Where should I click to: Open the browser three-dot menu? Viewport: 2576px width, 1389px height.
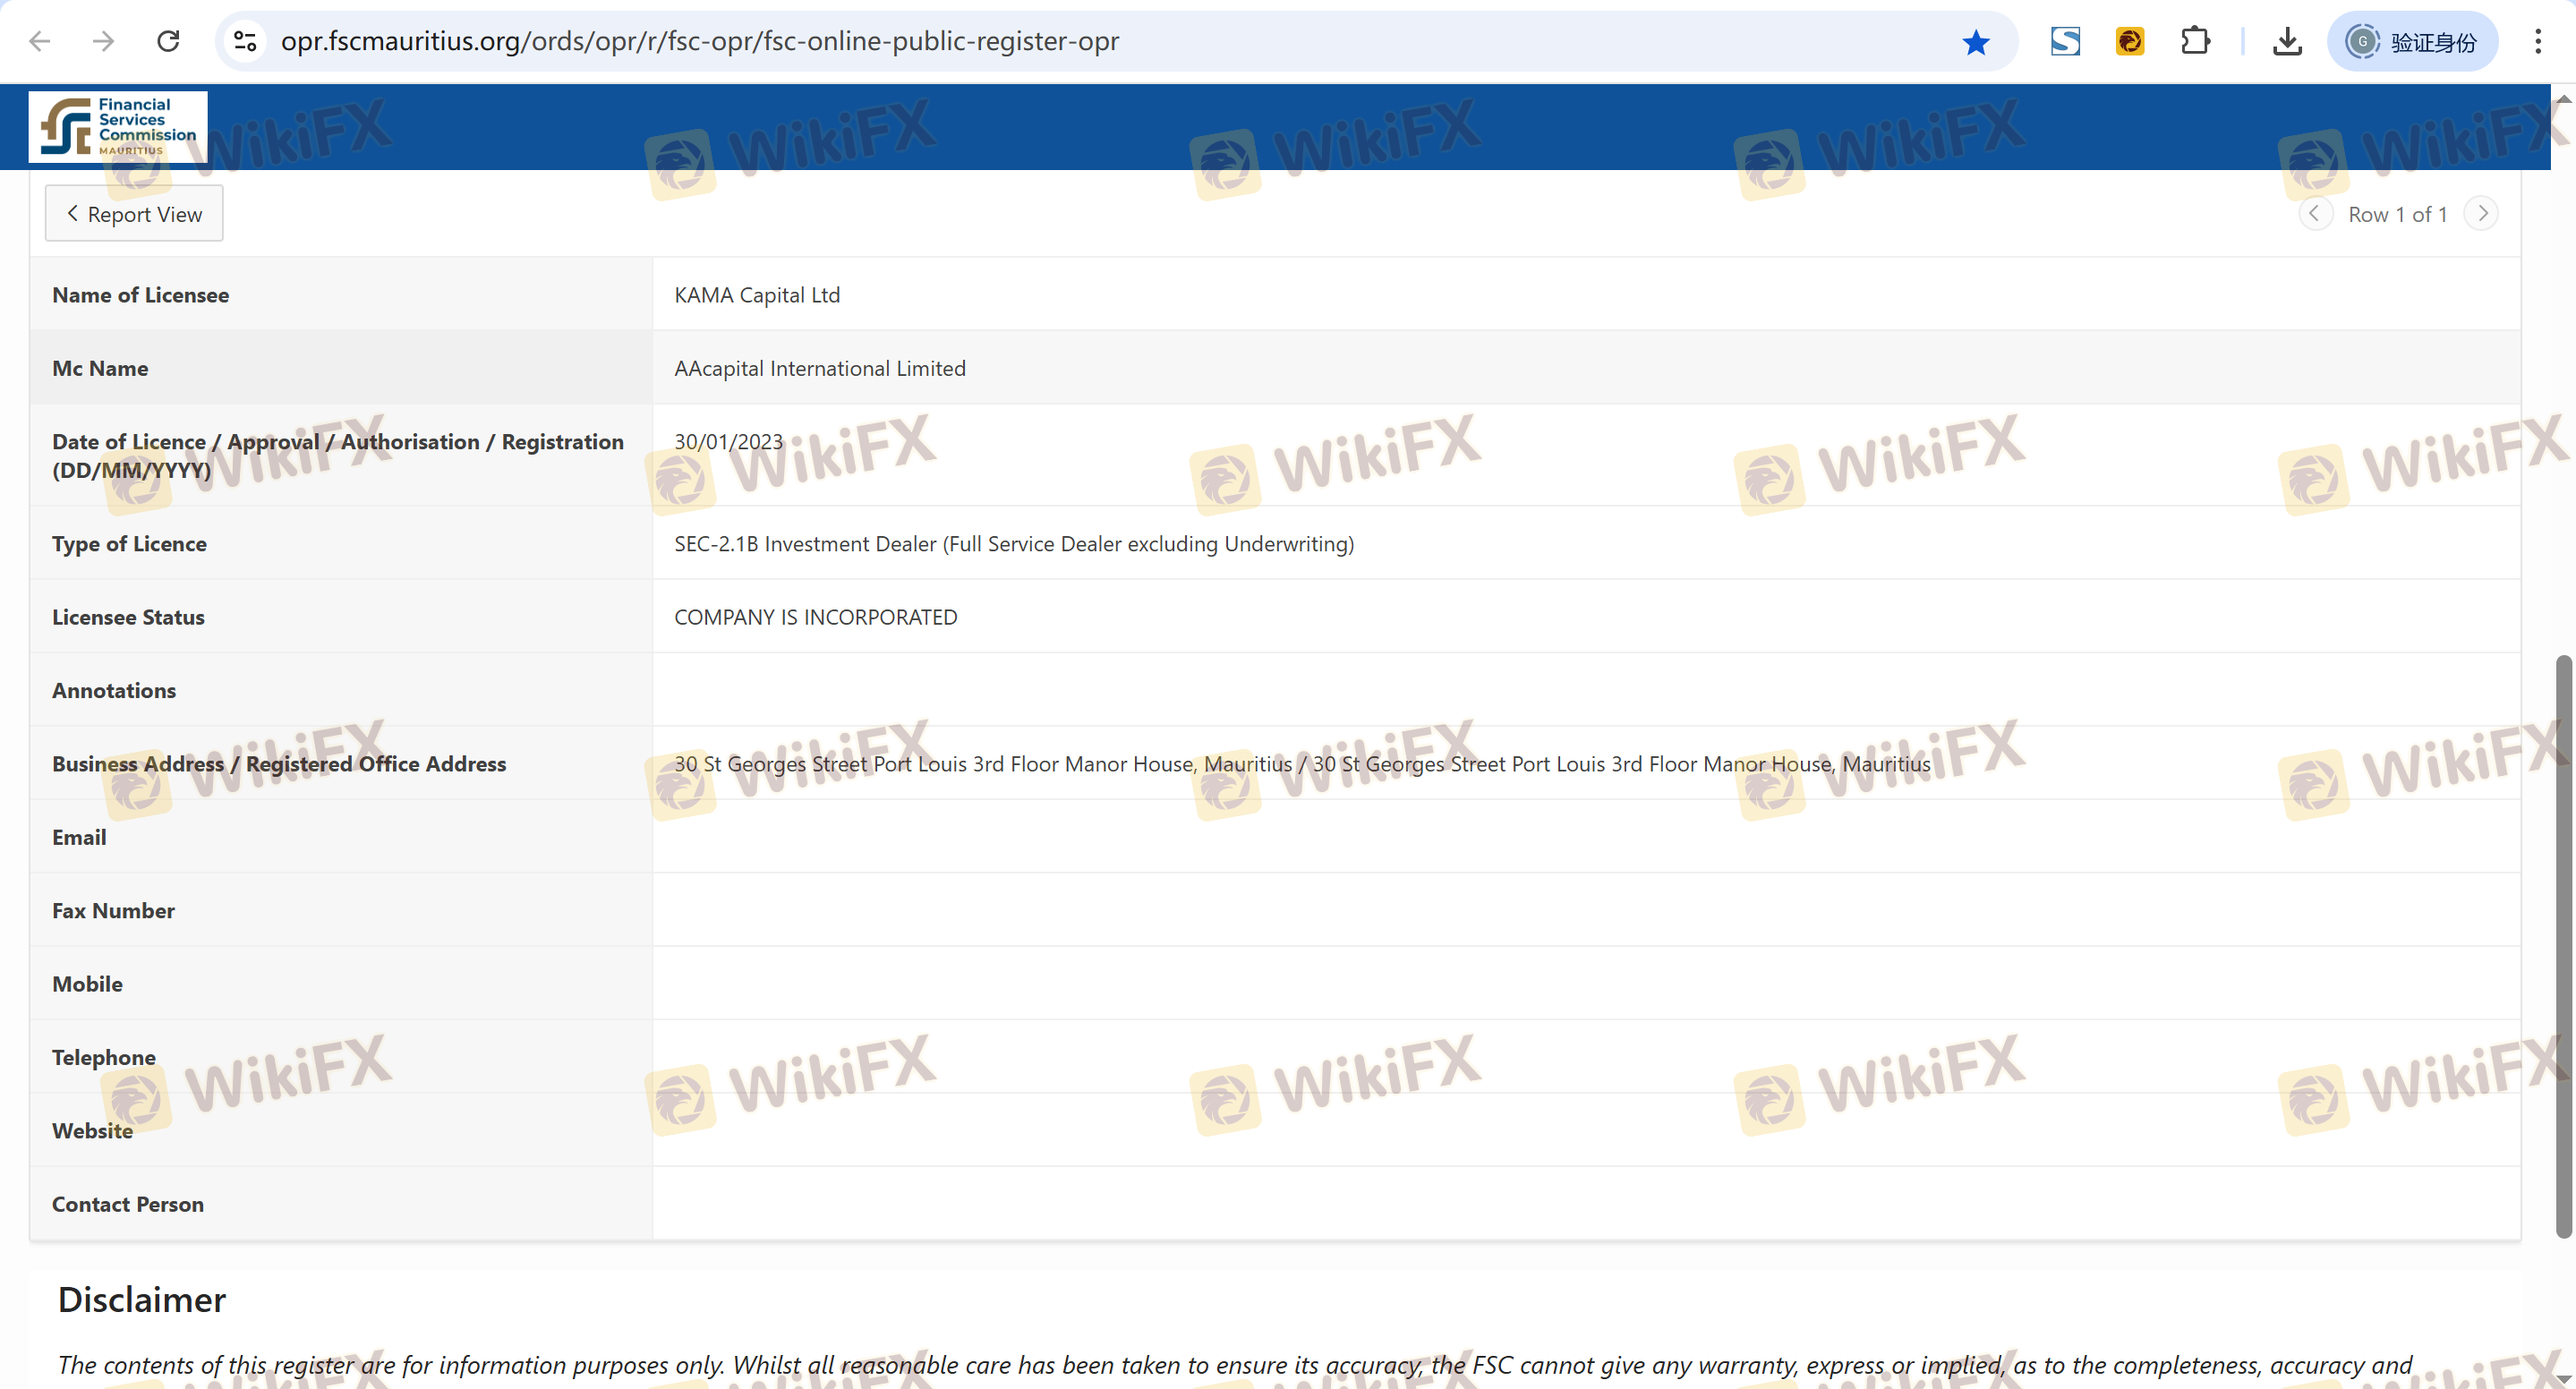[x=2538, y=41]
